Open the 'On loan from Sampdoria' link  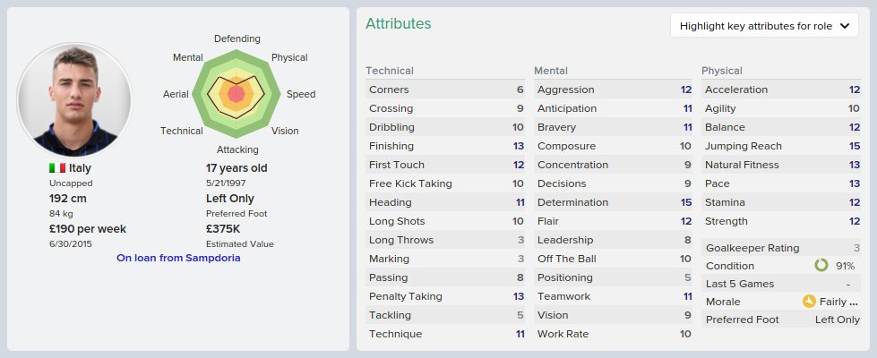tap(178, 258)
